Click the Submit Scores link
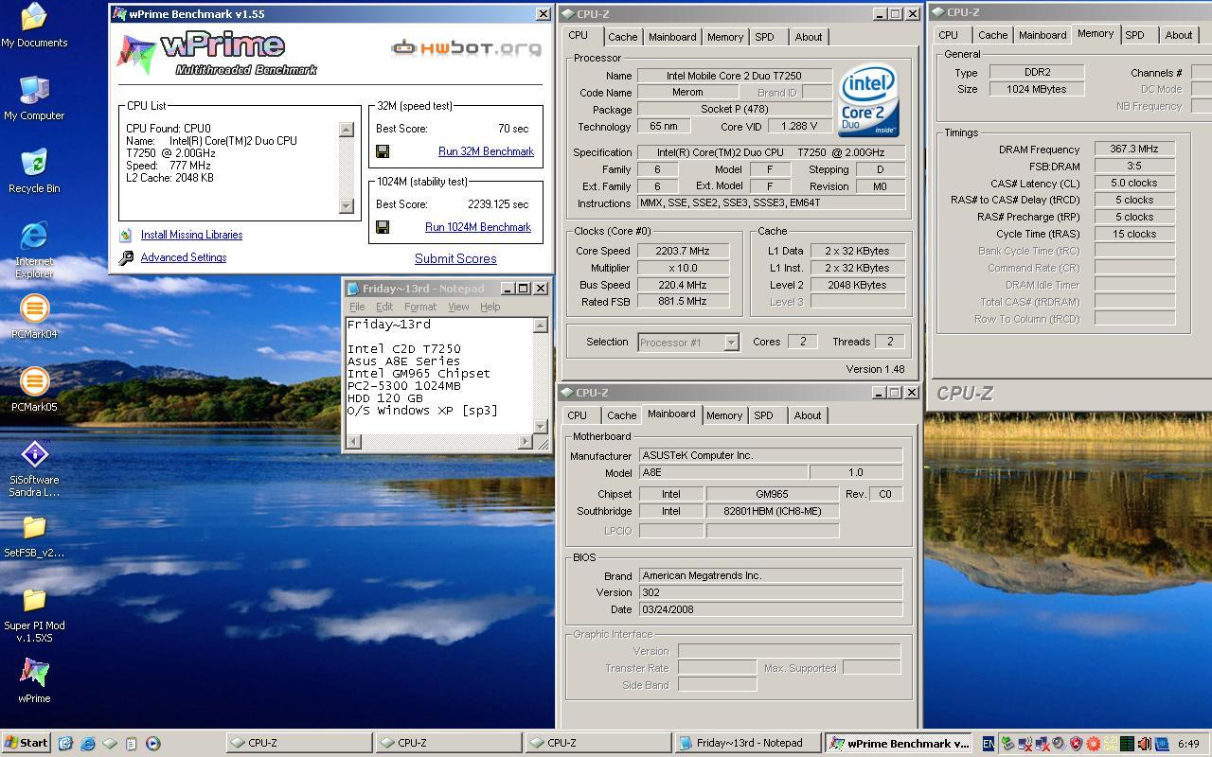Image resolution: width=1212 pixels, height=757 pixels. [455, 258]
